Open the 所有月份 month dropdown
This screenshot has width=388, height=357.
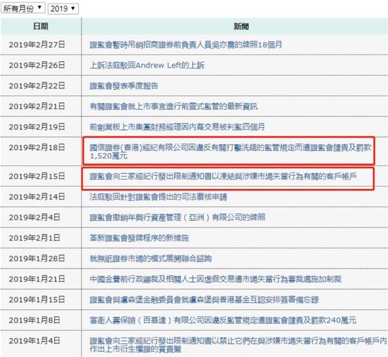[23, 8]
